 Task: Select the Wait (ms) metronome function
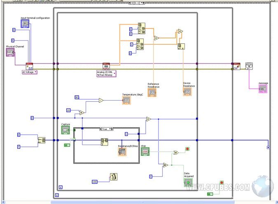pos(114,177)
